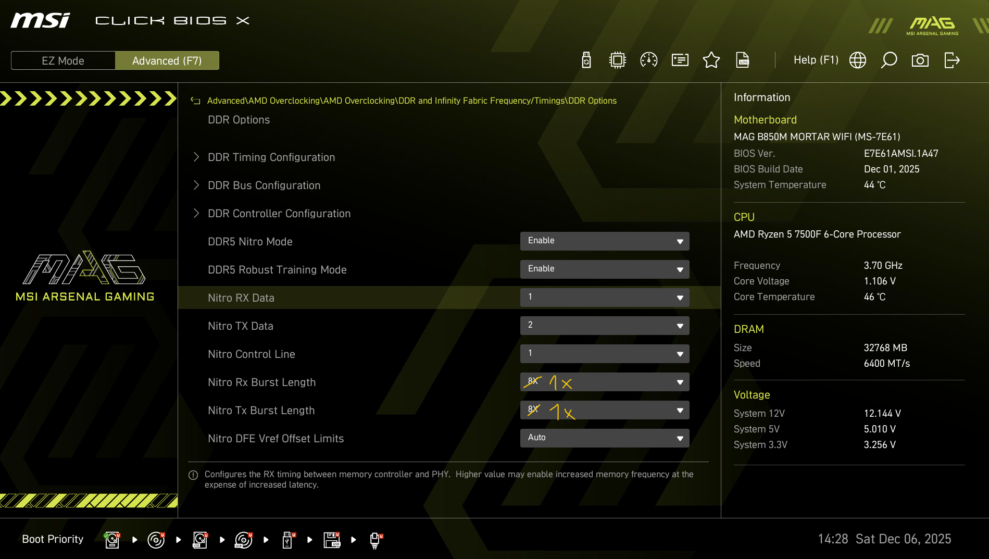Click the Core Voltage value '1.106 V'

tap(880, 281)
